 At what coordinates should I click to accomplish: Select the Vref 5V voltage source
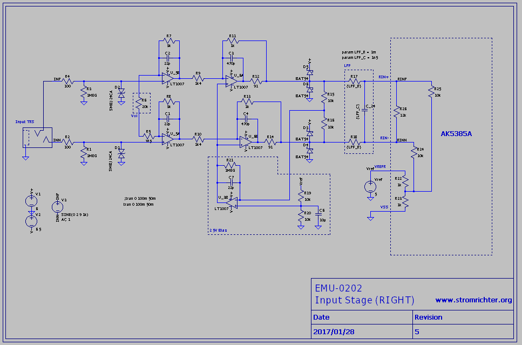370,187
